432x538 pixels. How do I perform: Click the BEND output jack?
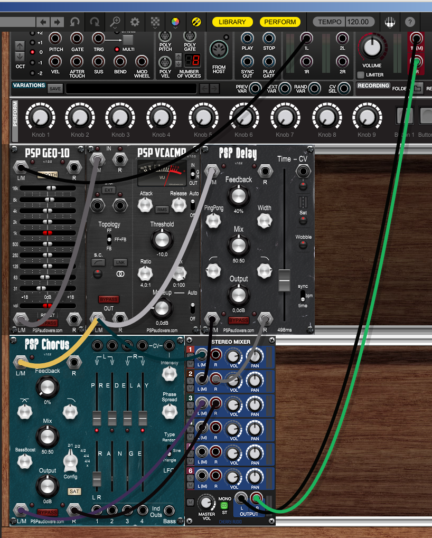point(120,61)
